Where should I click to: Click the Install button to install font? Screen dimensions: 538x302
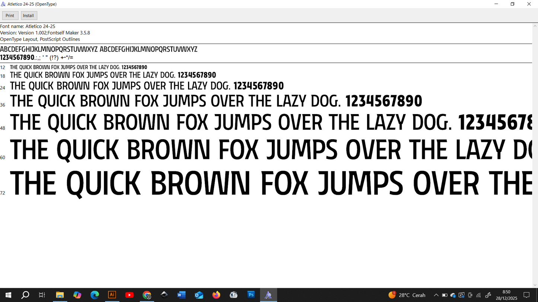coord(29,16)
